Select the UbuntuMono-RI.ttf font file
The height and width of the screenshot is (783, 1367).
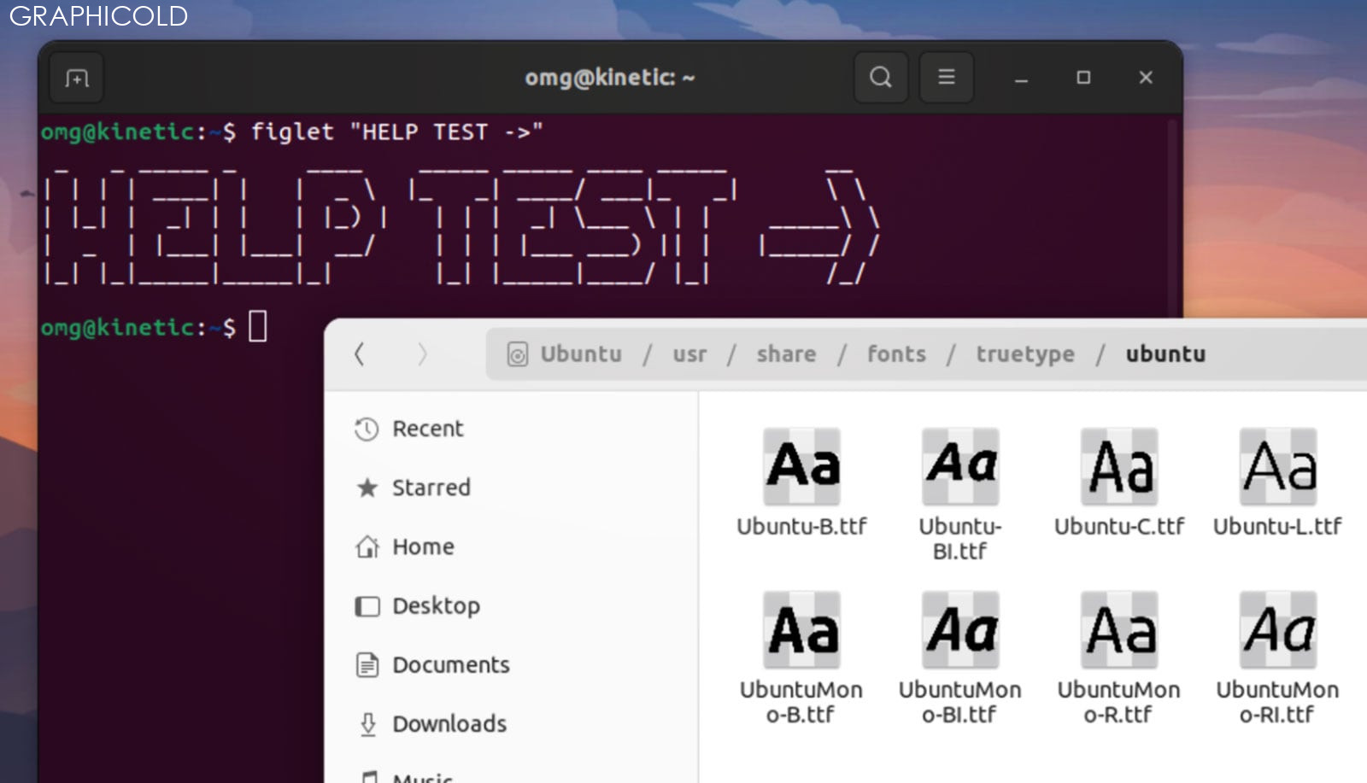[x=1278, y=658]
